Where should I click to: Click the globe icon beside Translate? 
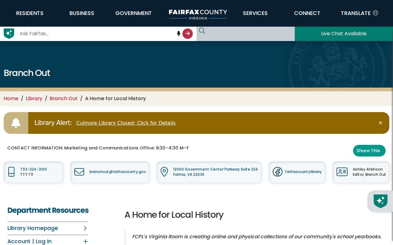click(x=375, y=13)
